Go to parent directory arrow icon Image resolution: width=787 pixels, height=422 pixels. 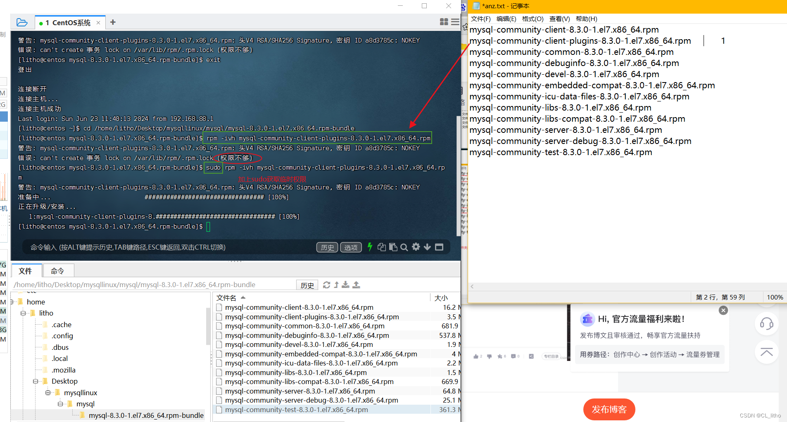point(336,285)
